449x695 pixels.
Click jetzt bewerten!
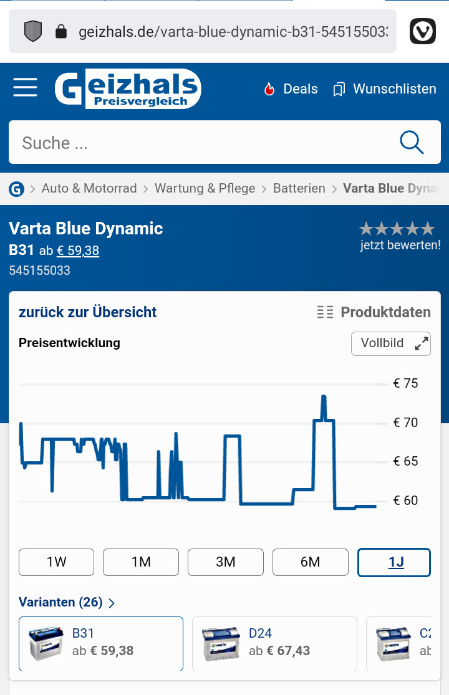coord(400,245)
